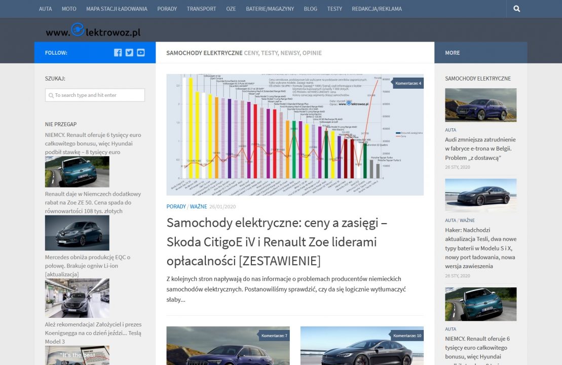
Task: Open WAŻNE category link above headline
Action: point(198,206)
